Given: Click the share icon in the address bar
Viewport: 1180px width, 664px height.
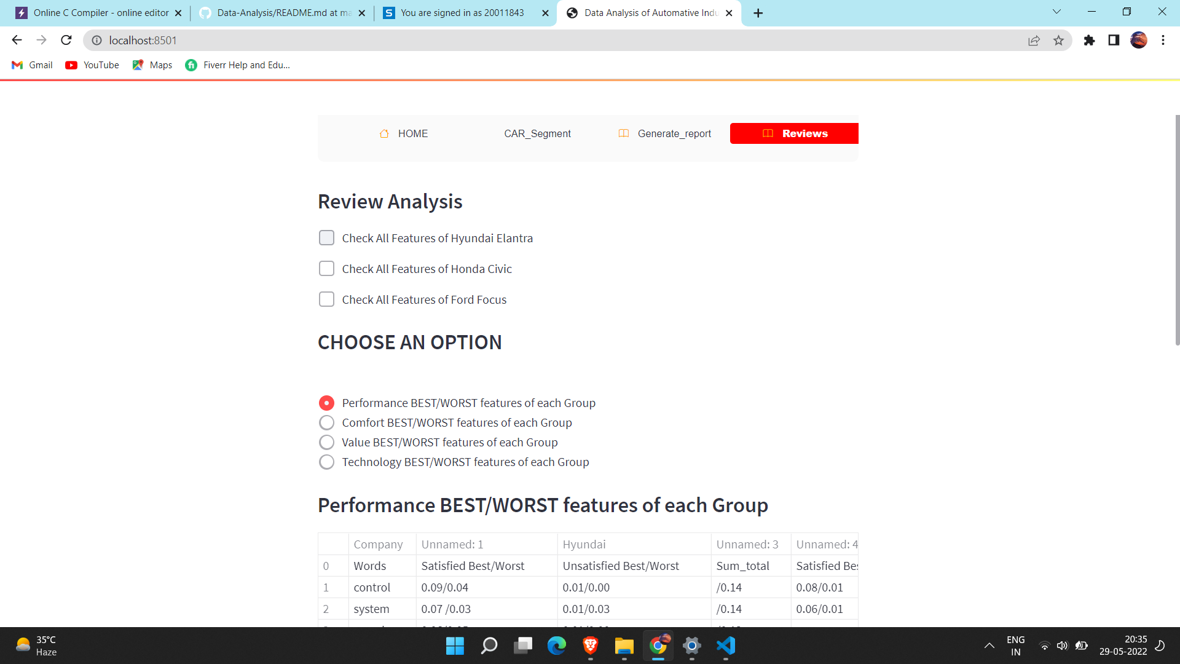Looking at the screenshot, I should click(1034, 40).
